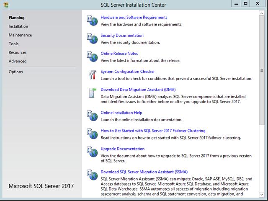Click the SSMA description paragraph
This screenshot has height=201, width=268.
click(x=176, y=186)
